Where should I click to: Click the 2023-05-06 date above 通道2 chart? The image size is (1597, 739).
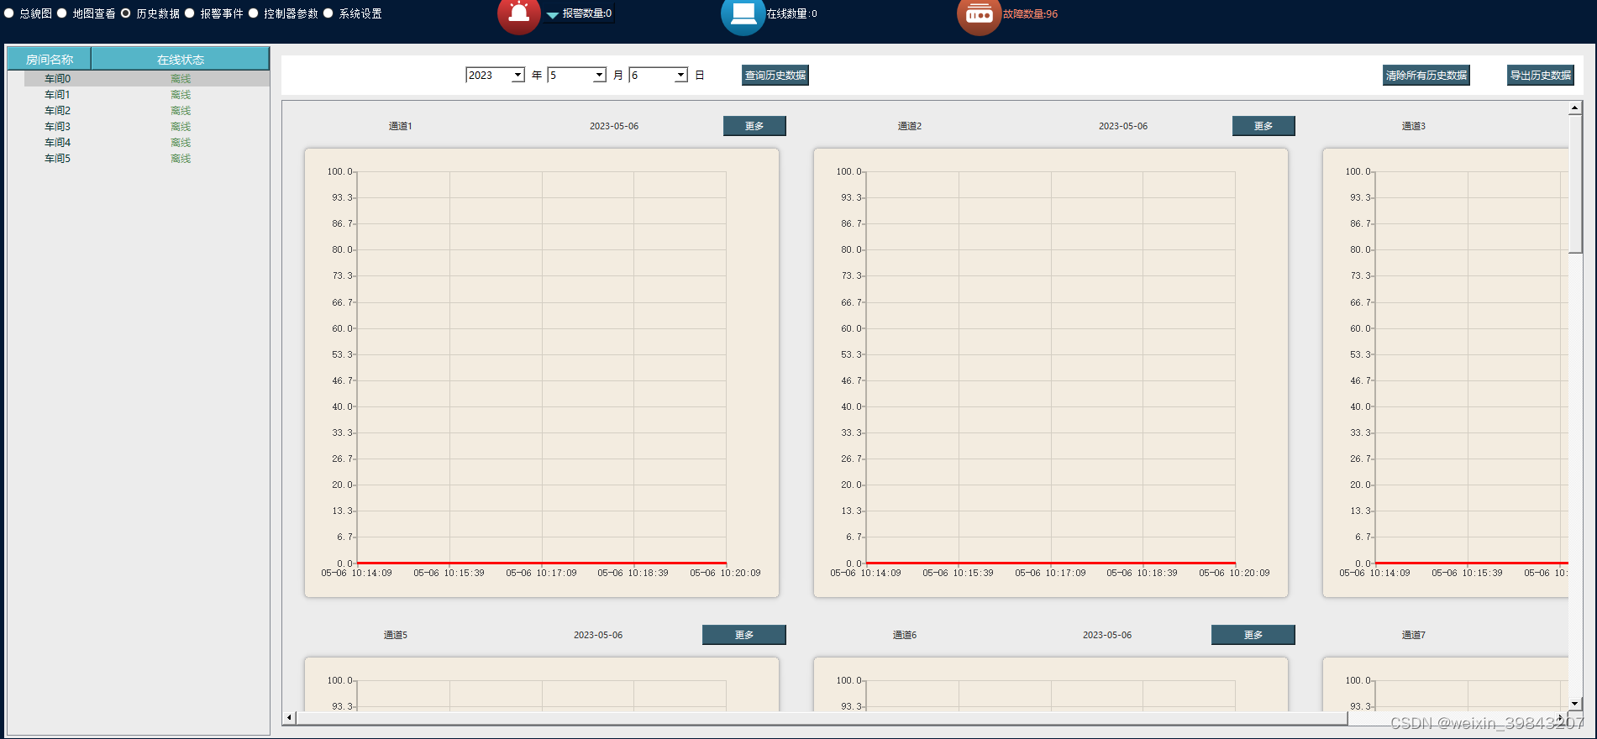pos(1122,126)
